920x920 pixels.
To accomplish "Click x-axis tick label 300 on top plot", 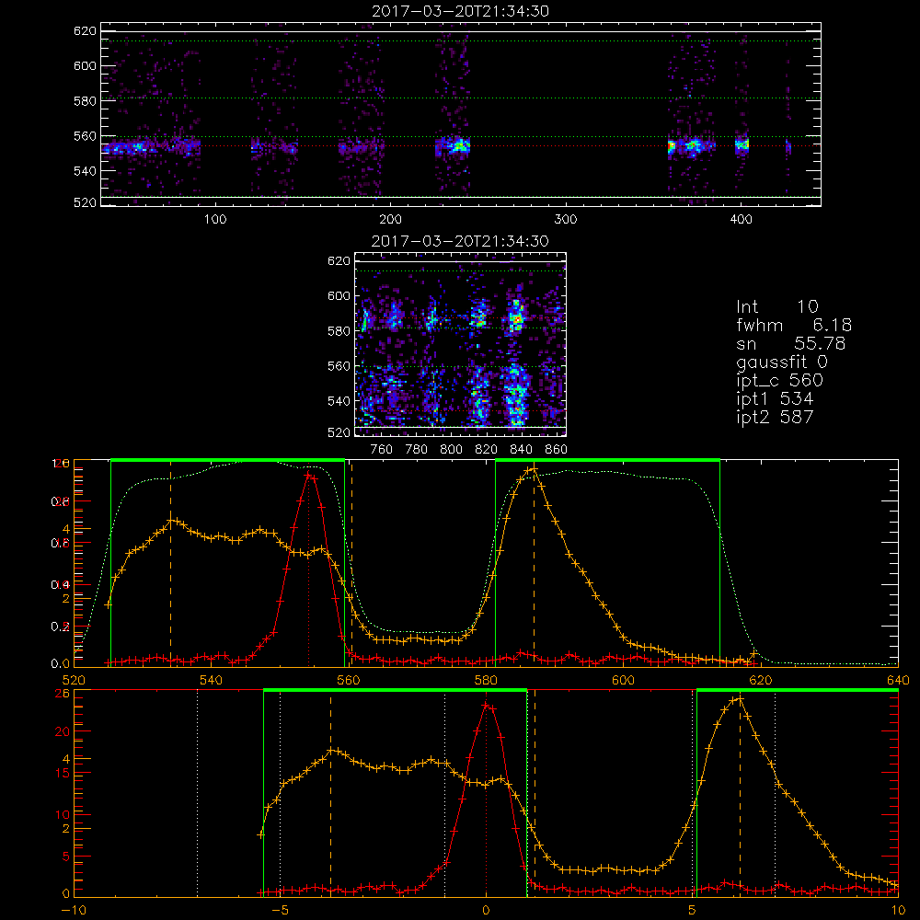I will click(x=566, y=220).
